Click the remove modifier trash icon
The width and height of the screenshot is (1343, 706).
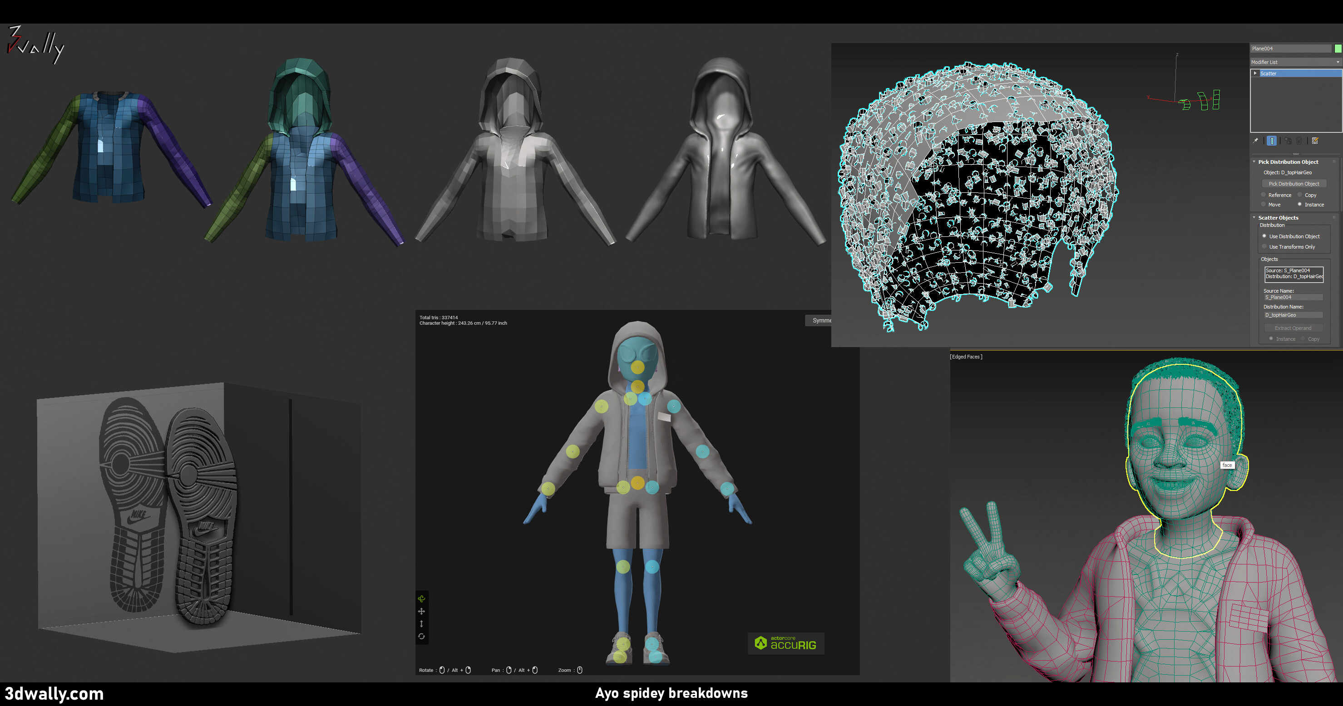(x=1299, y=141)
